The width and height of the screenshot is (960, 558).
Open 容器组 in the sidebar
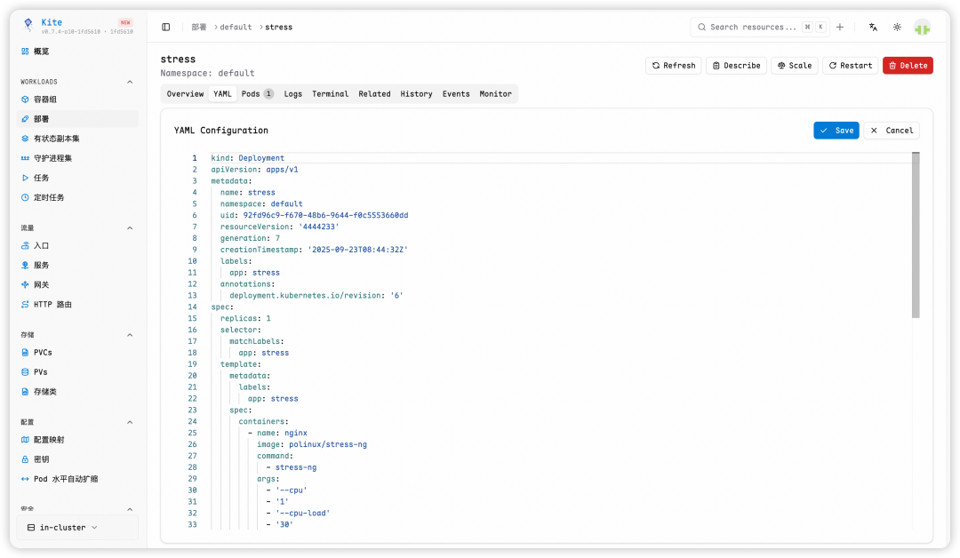coord(44,100)
